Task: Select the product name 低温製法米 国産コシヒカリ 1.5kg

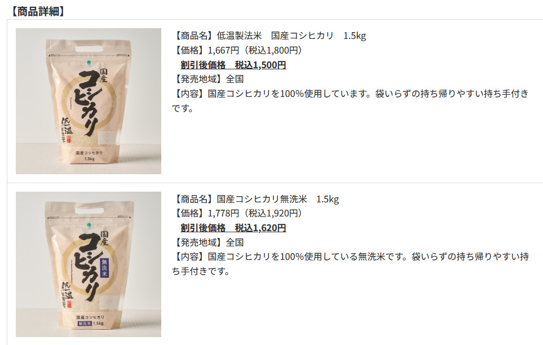Action: coord(292,36)
